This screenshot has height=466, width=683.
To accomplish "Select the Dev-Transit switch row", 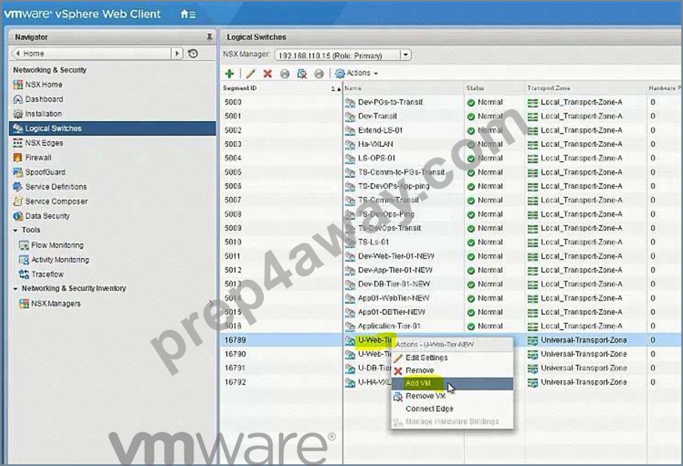I will click(451, 116).
